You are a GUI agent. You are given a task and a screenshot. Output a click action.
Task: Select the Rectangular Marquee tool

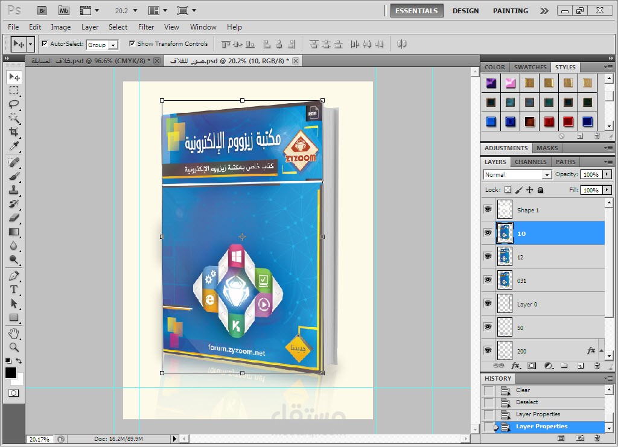pos(14,90)
